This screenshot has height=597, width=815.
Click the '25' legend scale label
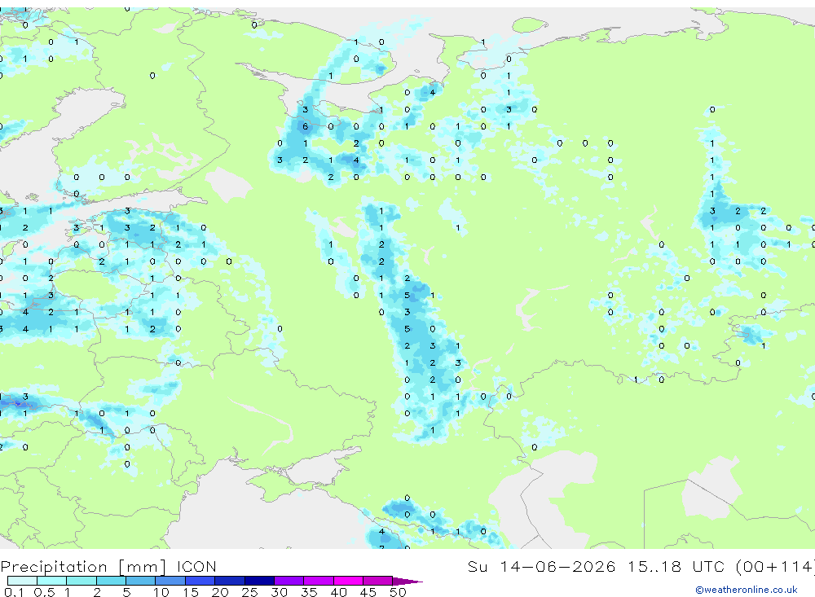(249, 592)
